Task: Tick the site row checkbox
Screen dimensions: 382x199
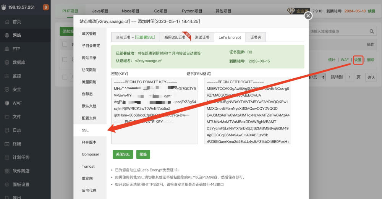Action: tap(65, 60)
